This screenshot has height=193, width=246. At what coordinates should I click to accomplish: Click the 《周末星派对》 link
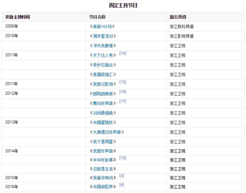[103, 36]
